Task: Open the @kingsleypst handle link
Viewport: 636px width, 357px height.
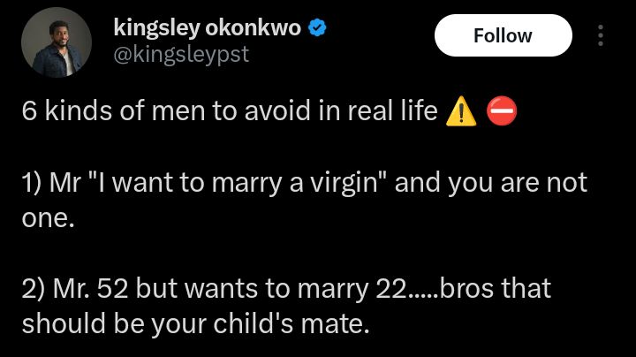Action: pos(182,55)
